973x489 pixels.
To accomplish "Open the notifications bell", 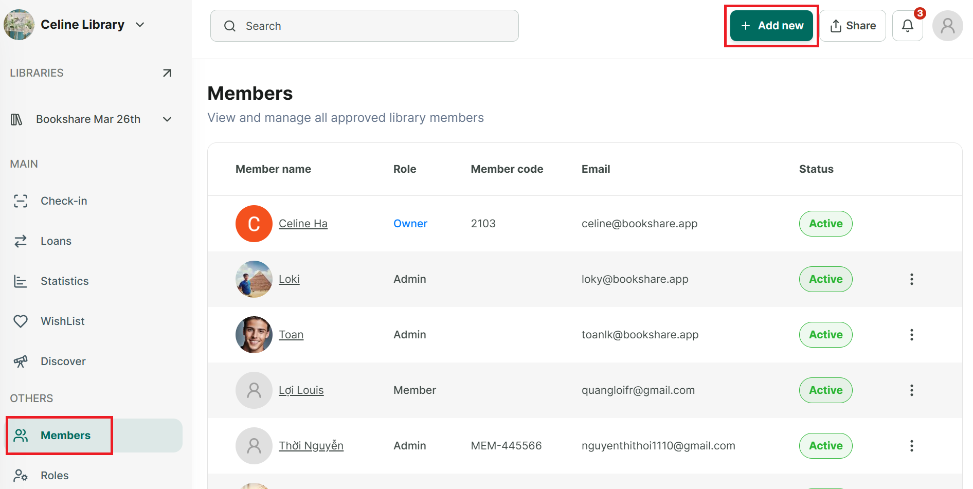I will (x=907, y=26).
